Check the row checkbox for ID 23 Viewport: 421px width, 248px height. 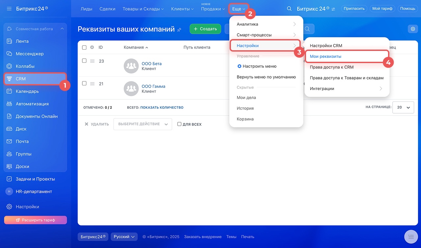pyautogui.click(x=84, y=61)
